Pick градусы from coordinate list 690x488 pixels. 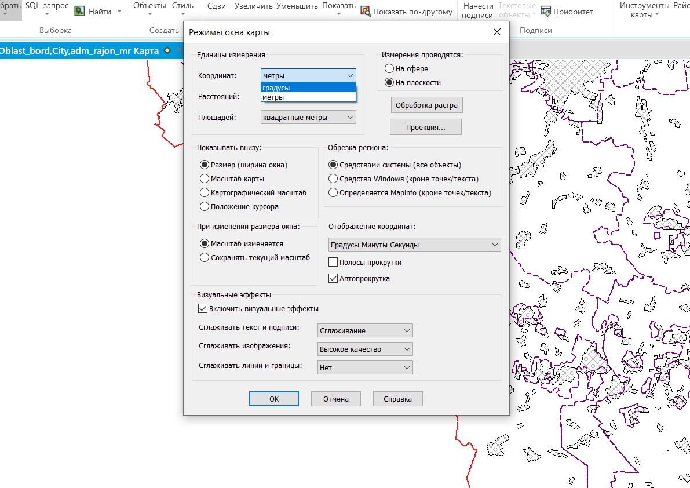308,88
